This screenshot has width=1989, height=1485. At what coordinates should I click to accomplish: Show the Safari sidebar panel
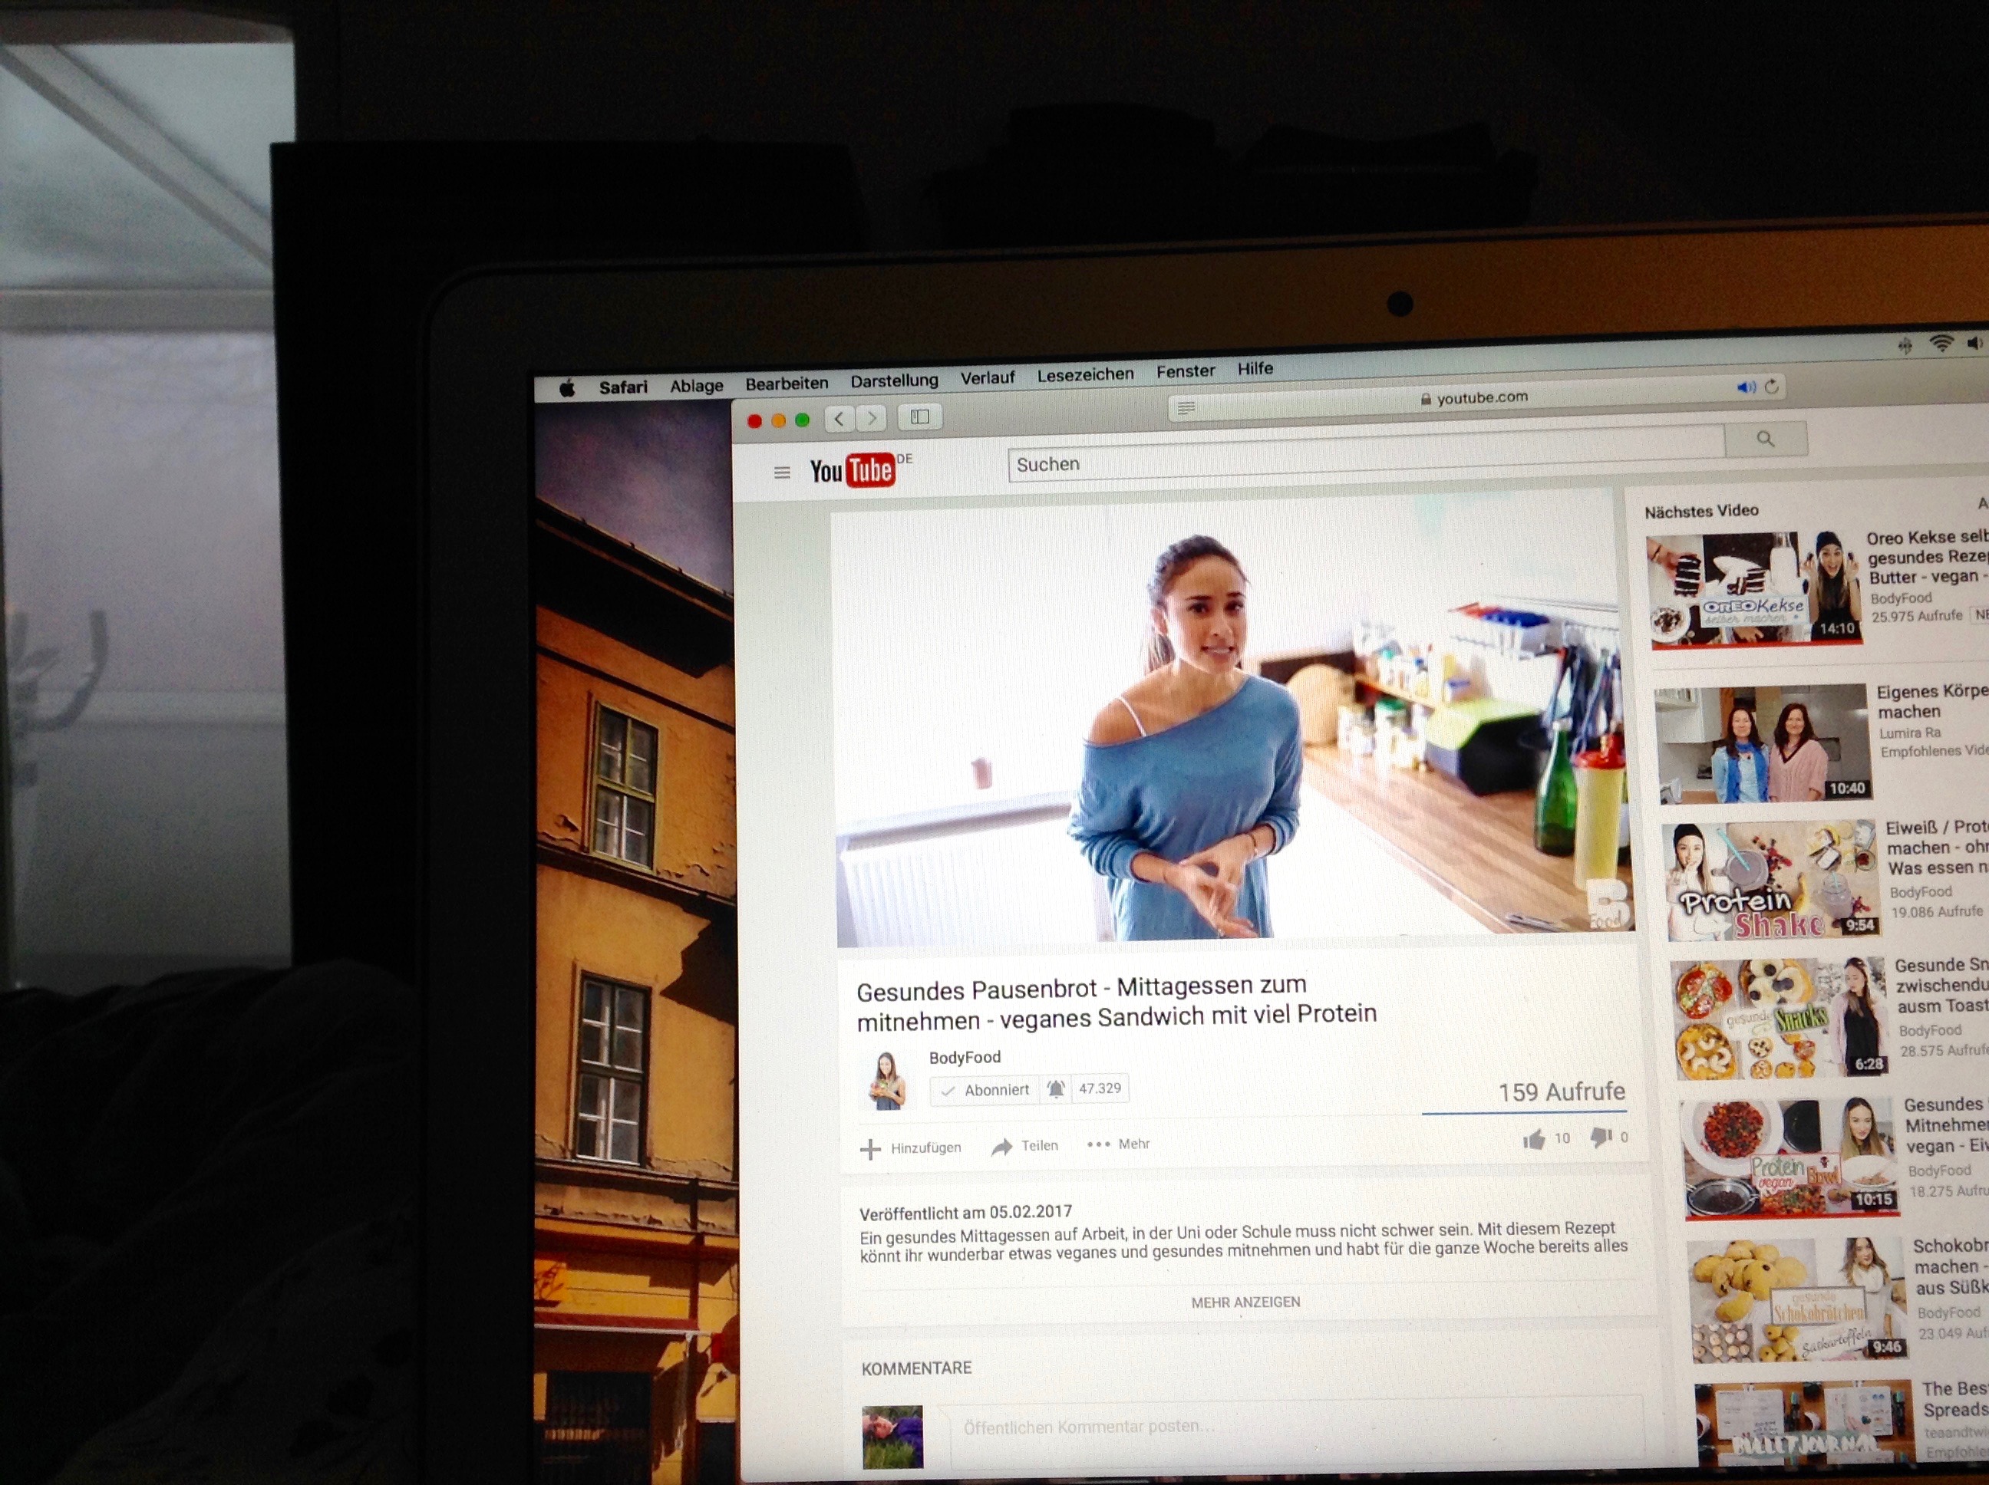919,417
